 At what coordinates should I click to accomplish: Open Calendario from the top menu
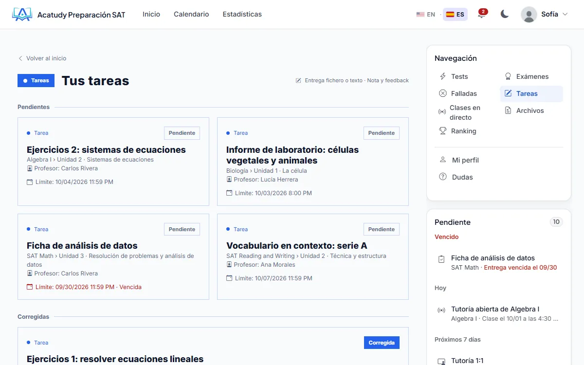(191, 14)
